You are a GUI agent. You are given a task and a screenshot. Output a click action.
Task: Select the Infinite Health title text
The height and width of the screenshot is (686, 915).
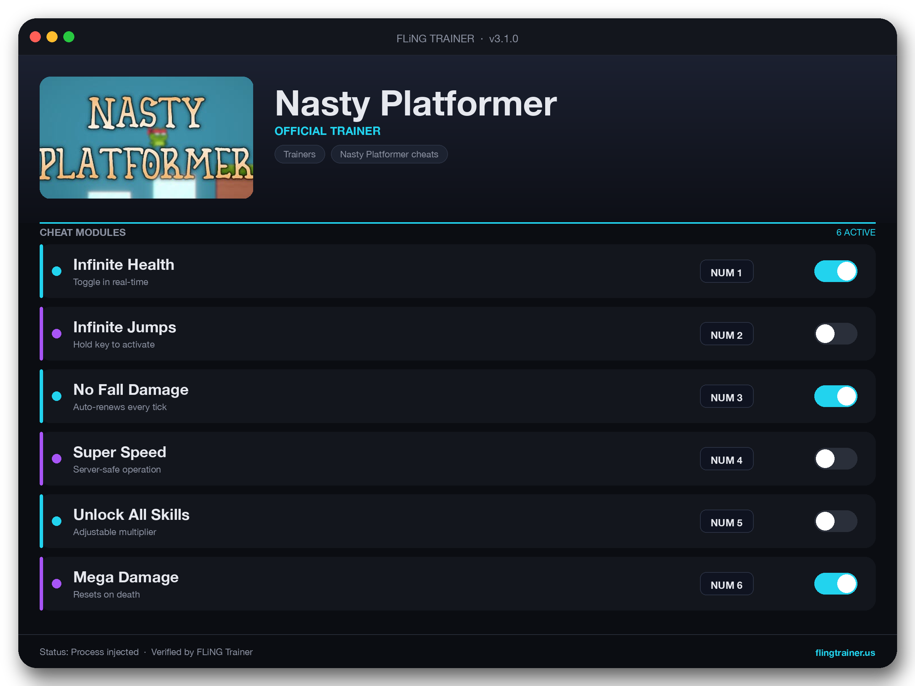tap(124, 264)
